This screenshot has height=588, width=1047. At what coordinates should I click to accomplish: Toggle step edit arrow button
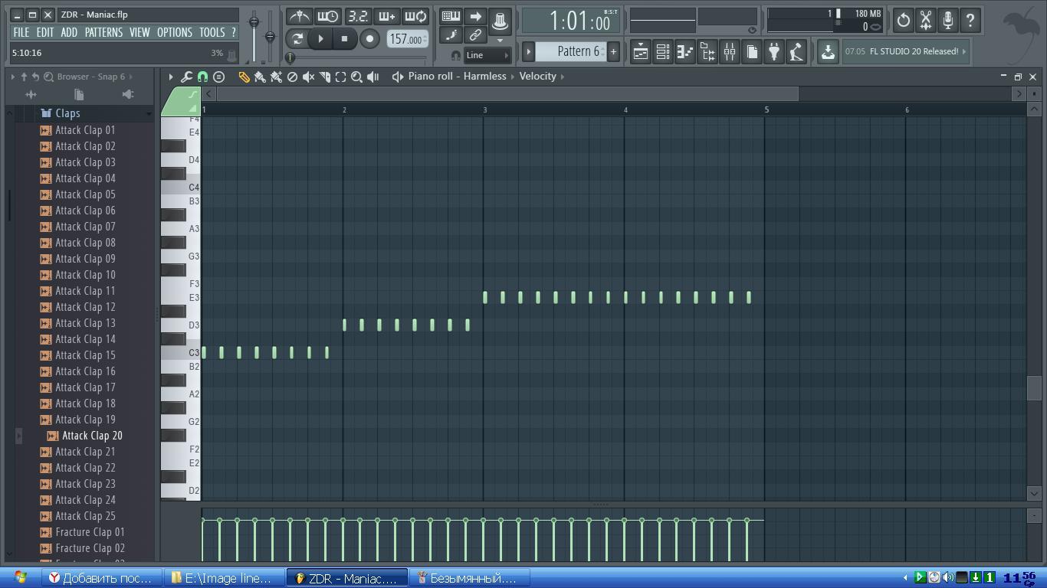click(x=475, y=17)
